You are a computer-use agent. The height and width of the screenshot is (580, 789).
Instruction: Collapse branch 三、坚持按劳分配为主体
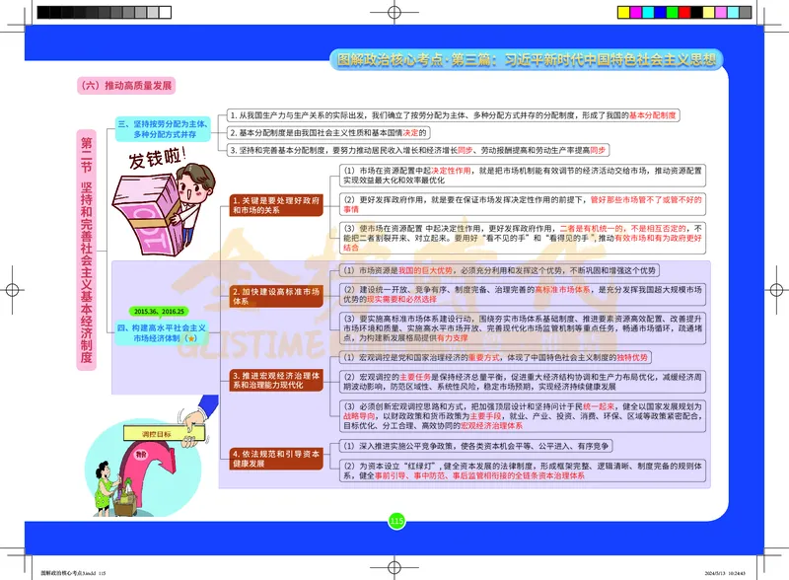pyautogui.click(x=163, y=126)
